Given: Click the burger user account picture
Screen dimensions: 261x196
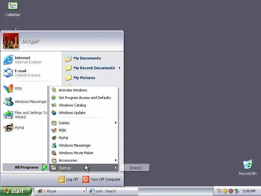Looking at the screenshot, I should click(11, 41).
